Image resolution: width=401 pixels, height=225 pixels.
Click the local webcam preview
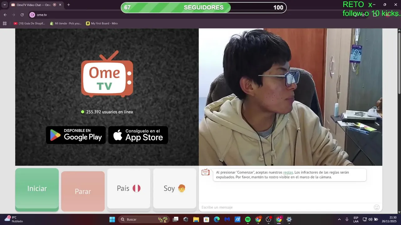pos(290,97)
